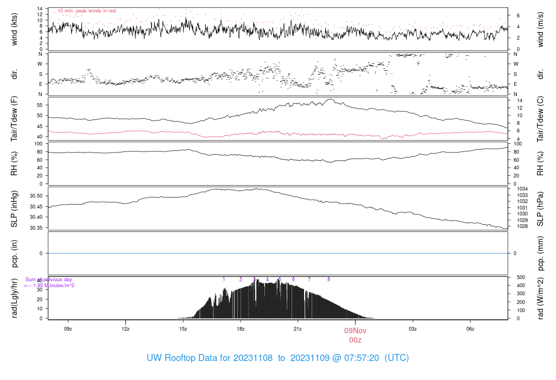Screen dimensions: 556x380
Task: Click the '1.95 MJoules/m^2' value
Action: coord(54,286)
